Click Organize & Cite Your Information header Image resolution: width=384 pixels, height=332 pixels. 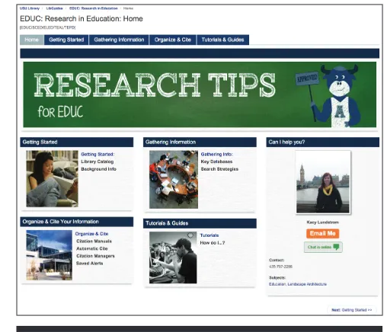(77, 222)
